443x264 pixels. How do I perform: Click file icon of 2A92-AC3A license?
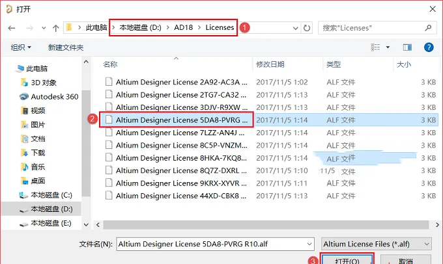109,82
